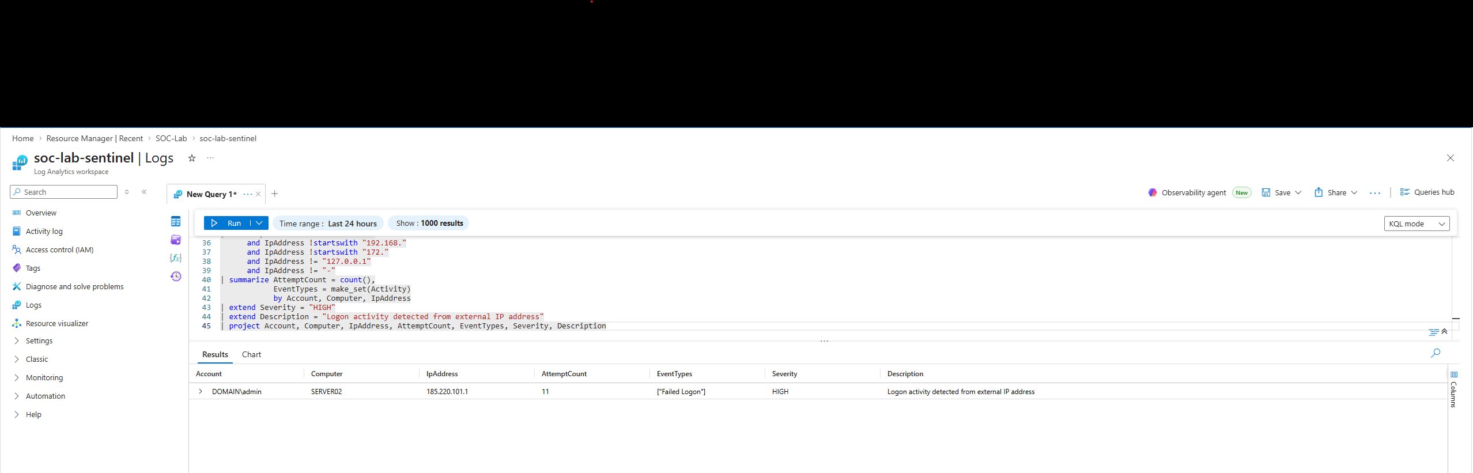Click the format query icon

click(x=1434, y=332)
